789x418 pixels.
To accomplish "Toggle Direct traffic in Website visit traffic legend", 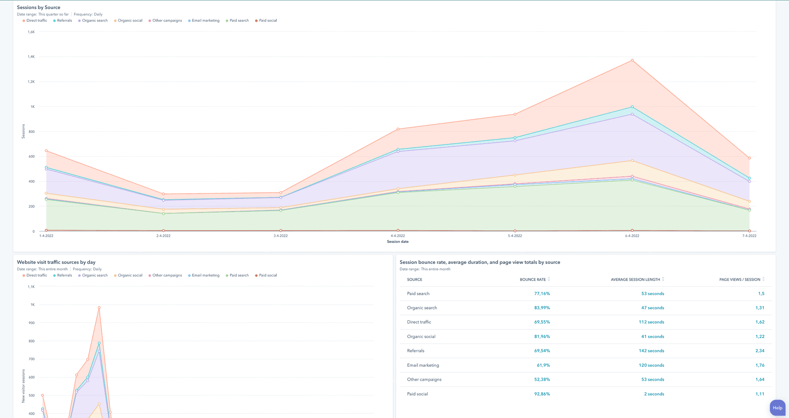I will 35,275.
